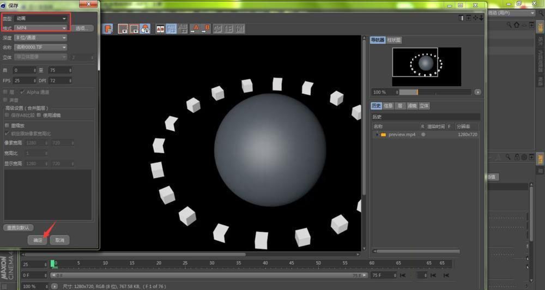Viewport: 545px width, 290px height.
Task: Toggle the 声音 (Sound) checkbox
Action: [x=5, y=100]
